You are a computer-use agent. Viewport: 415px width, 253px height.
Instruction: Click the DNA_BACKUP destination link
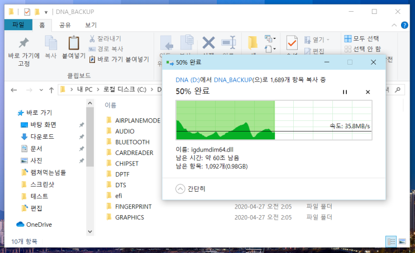click(x=233, y=80)
